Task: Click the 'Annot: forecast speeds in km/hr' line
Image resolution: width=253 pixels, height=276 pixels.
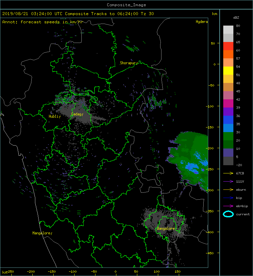Action: point(42,22)
